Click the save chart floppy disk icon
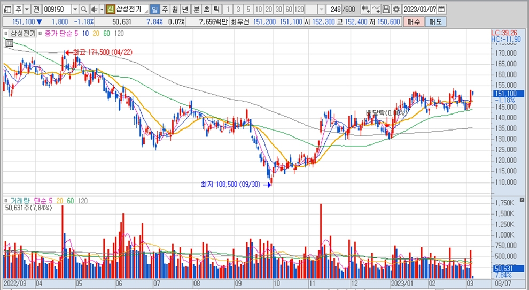The width and height of the screenshot is (529, 290). coord(386,10)
